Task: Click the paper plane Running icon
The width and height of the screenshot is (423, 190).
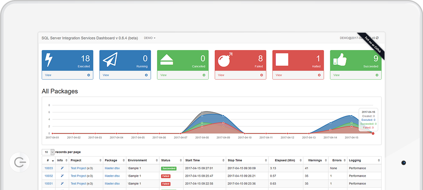Action: pyautogui.click(x=110, y=60)
